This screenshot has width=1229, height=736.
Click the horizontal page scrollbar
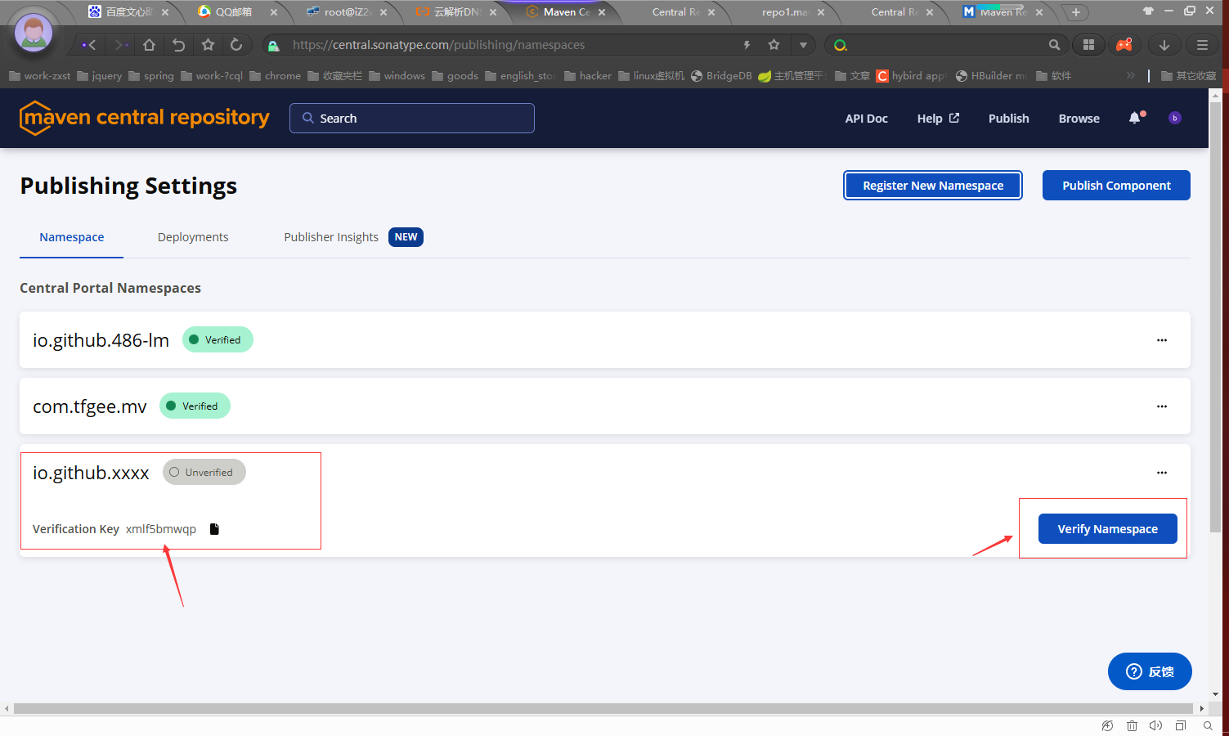point(603,708)
